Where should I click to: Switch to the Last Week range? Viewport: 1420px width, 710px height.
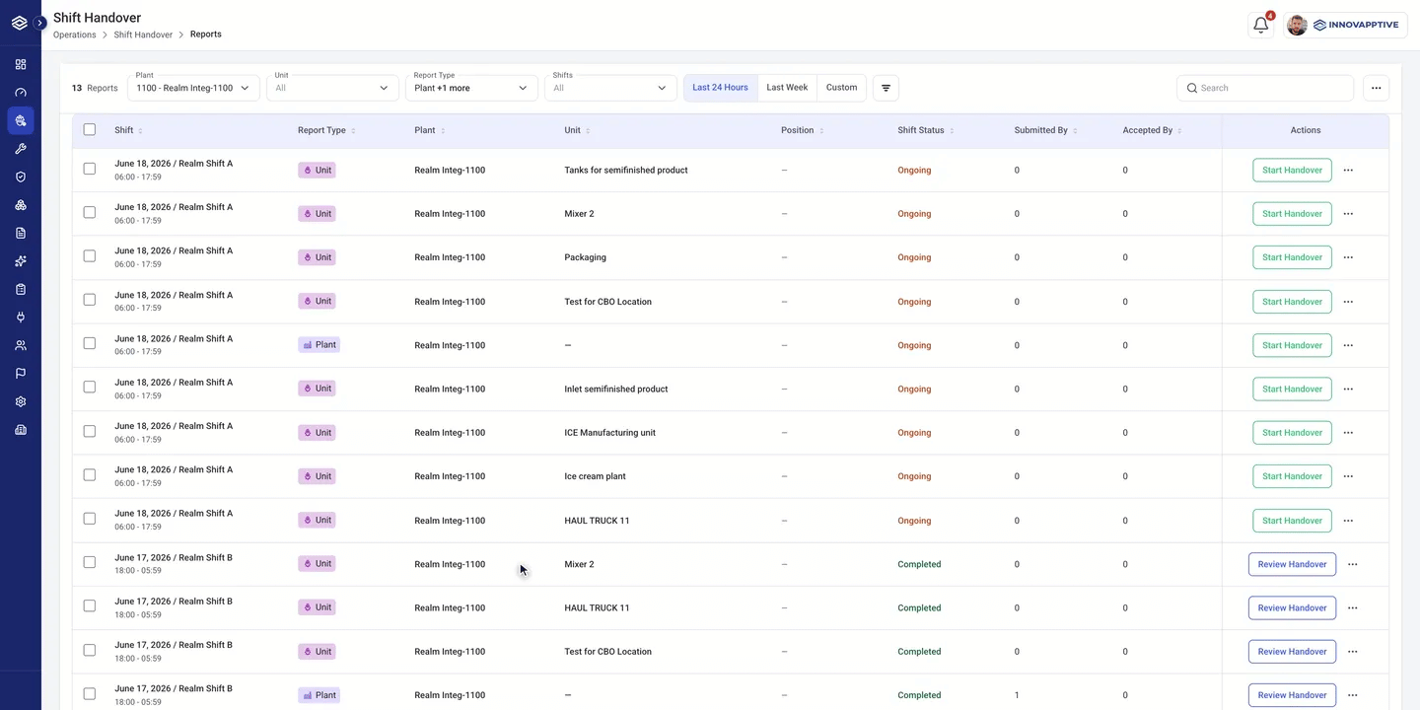click(x=788, y=88)
